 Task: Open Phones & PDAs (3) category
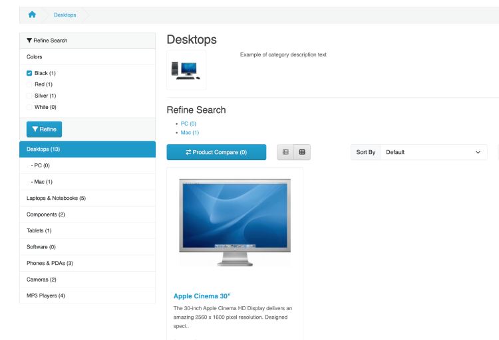click(88, 263)
